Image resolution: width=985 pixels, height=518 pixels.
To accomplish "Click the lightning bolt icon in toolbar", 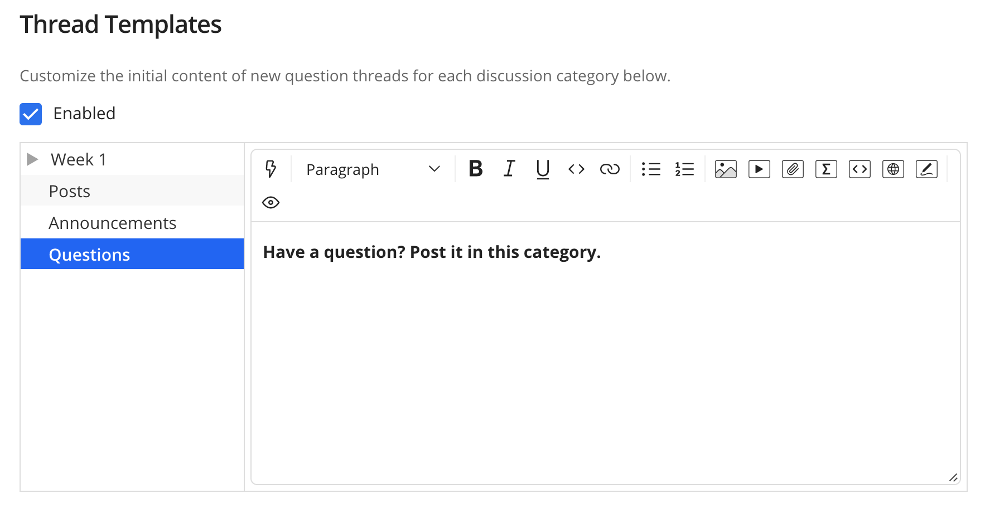I will click(x=271, y=169).
